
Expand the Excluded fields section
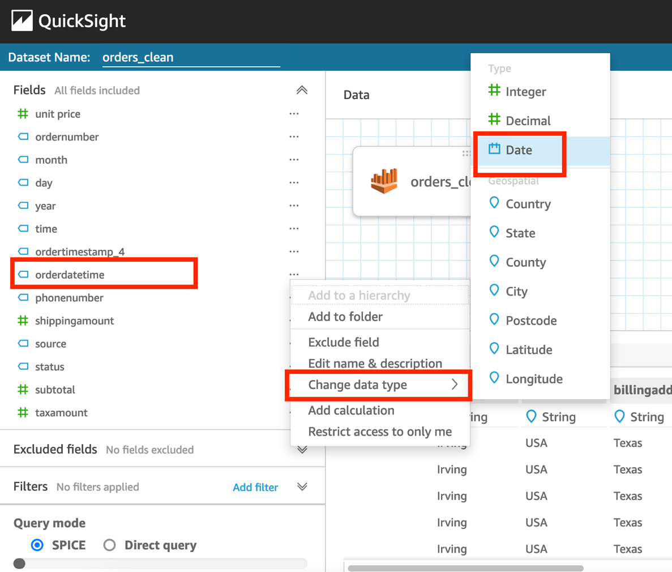click(302, 449)
